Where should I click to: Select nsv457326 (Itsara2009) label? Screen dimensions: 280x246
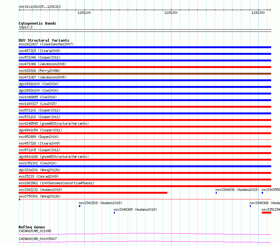point(40,143)
